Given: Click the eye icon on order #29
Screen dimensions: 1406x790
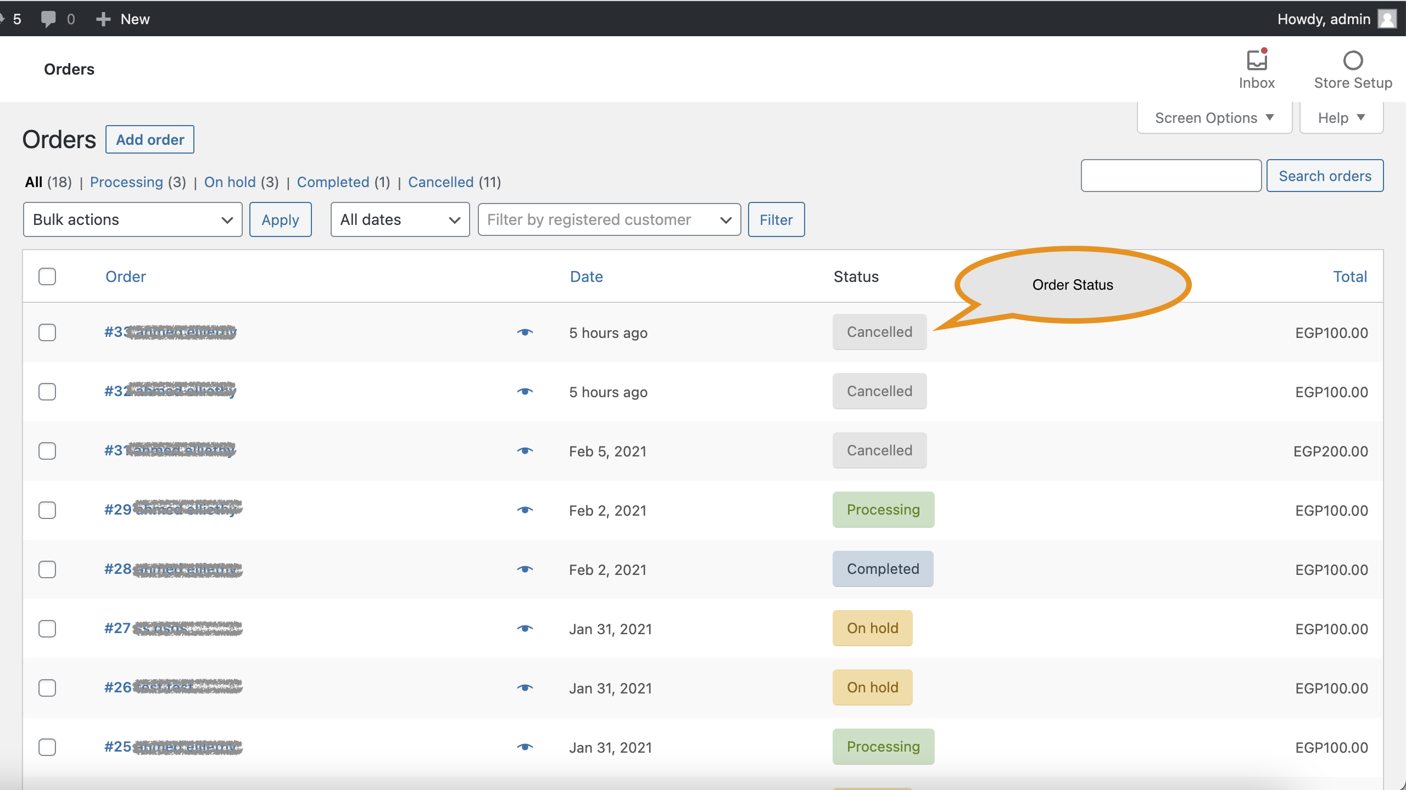Looking at the screenshot, I should pyautogui.click(x=525, y=509).
